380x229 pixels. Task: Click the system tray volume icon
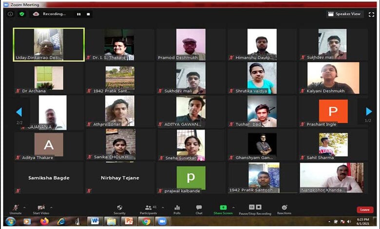tap(349, 222)
